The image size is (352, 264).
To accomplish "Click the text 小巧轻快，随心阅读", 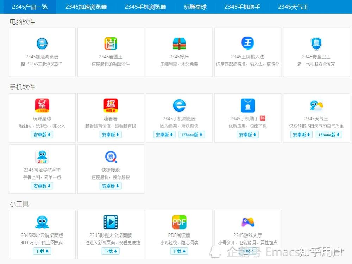I will pyautogui.click(x=179, y=243).
